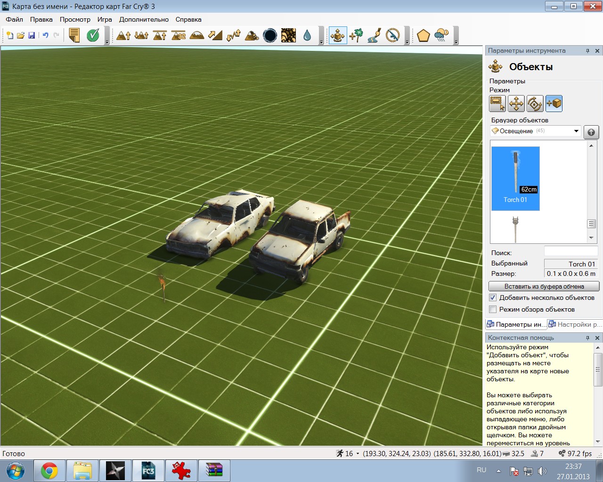Click the 'Вставить из буфера обмена' button
Screen dimensions: 603x482
tap(544, 286)
